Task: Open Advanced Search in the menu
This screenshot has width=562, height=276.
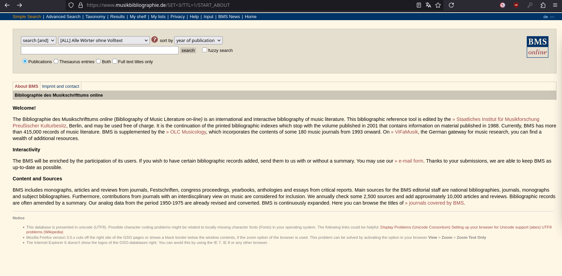Action: [63, 17]
